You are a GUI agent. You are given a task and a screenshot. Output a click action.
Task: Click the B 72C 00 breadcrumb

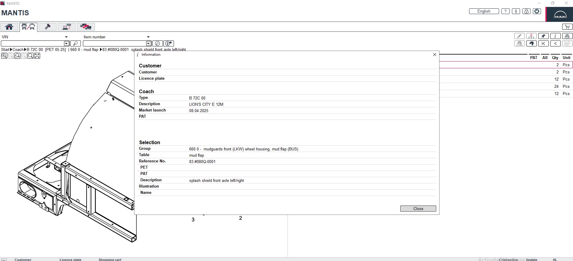point(35,50)
